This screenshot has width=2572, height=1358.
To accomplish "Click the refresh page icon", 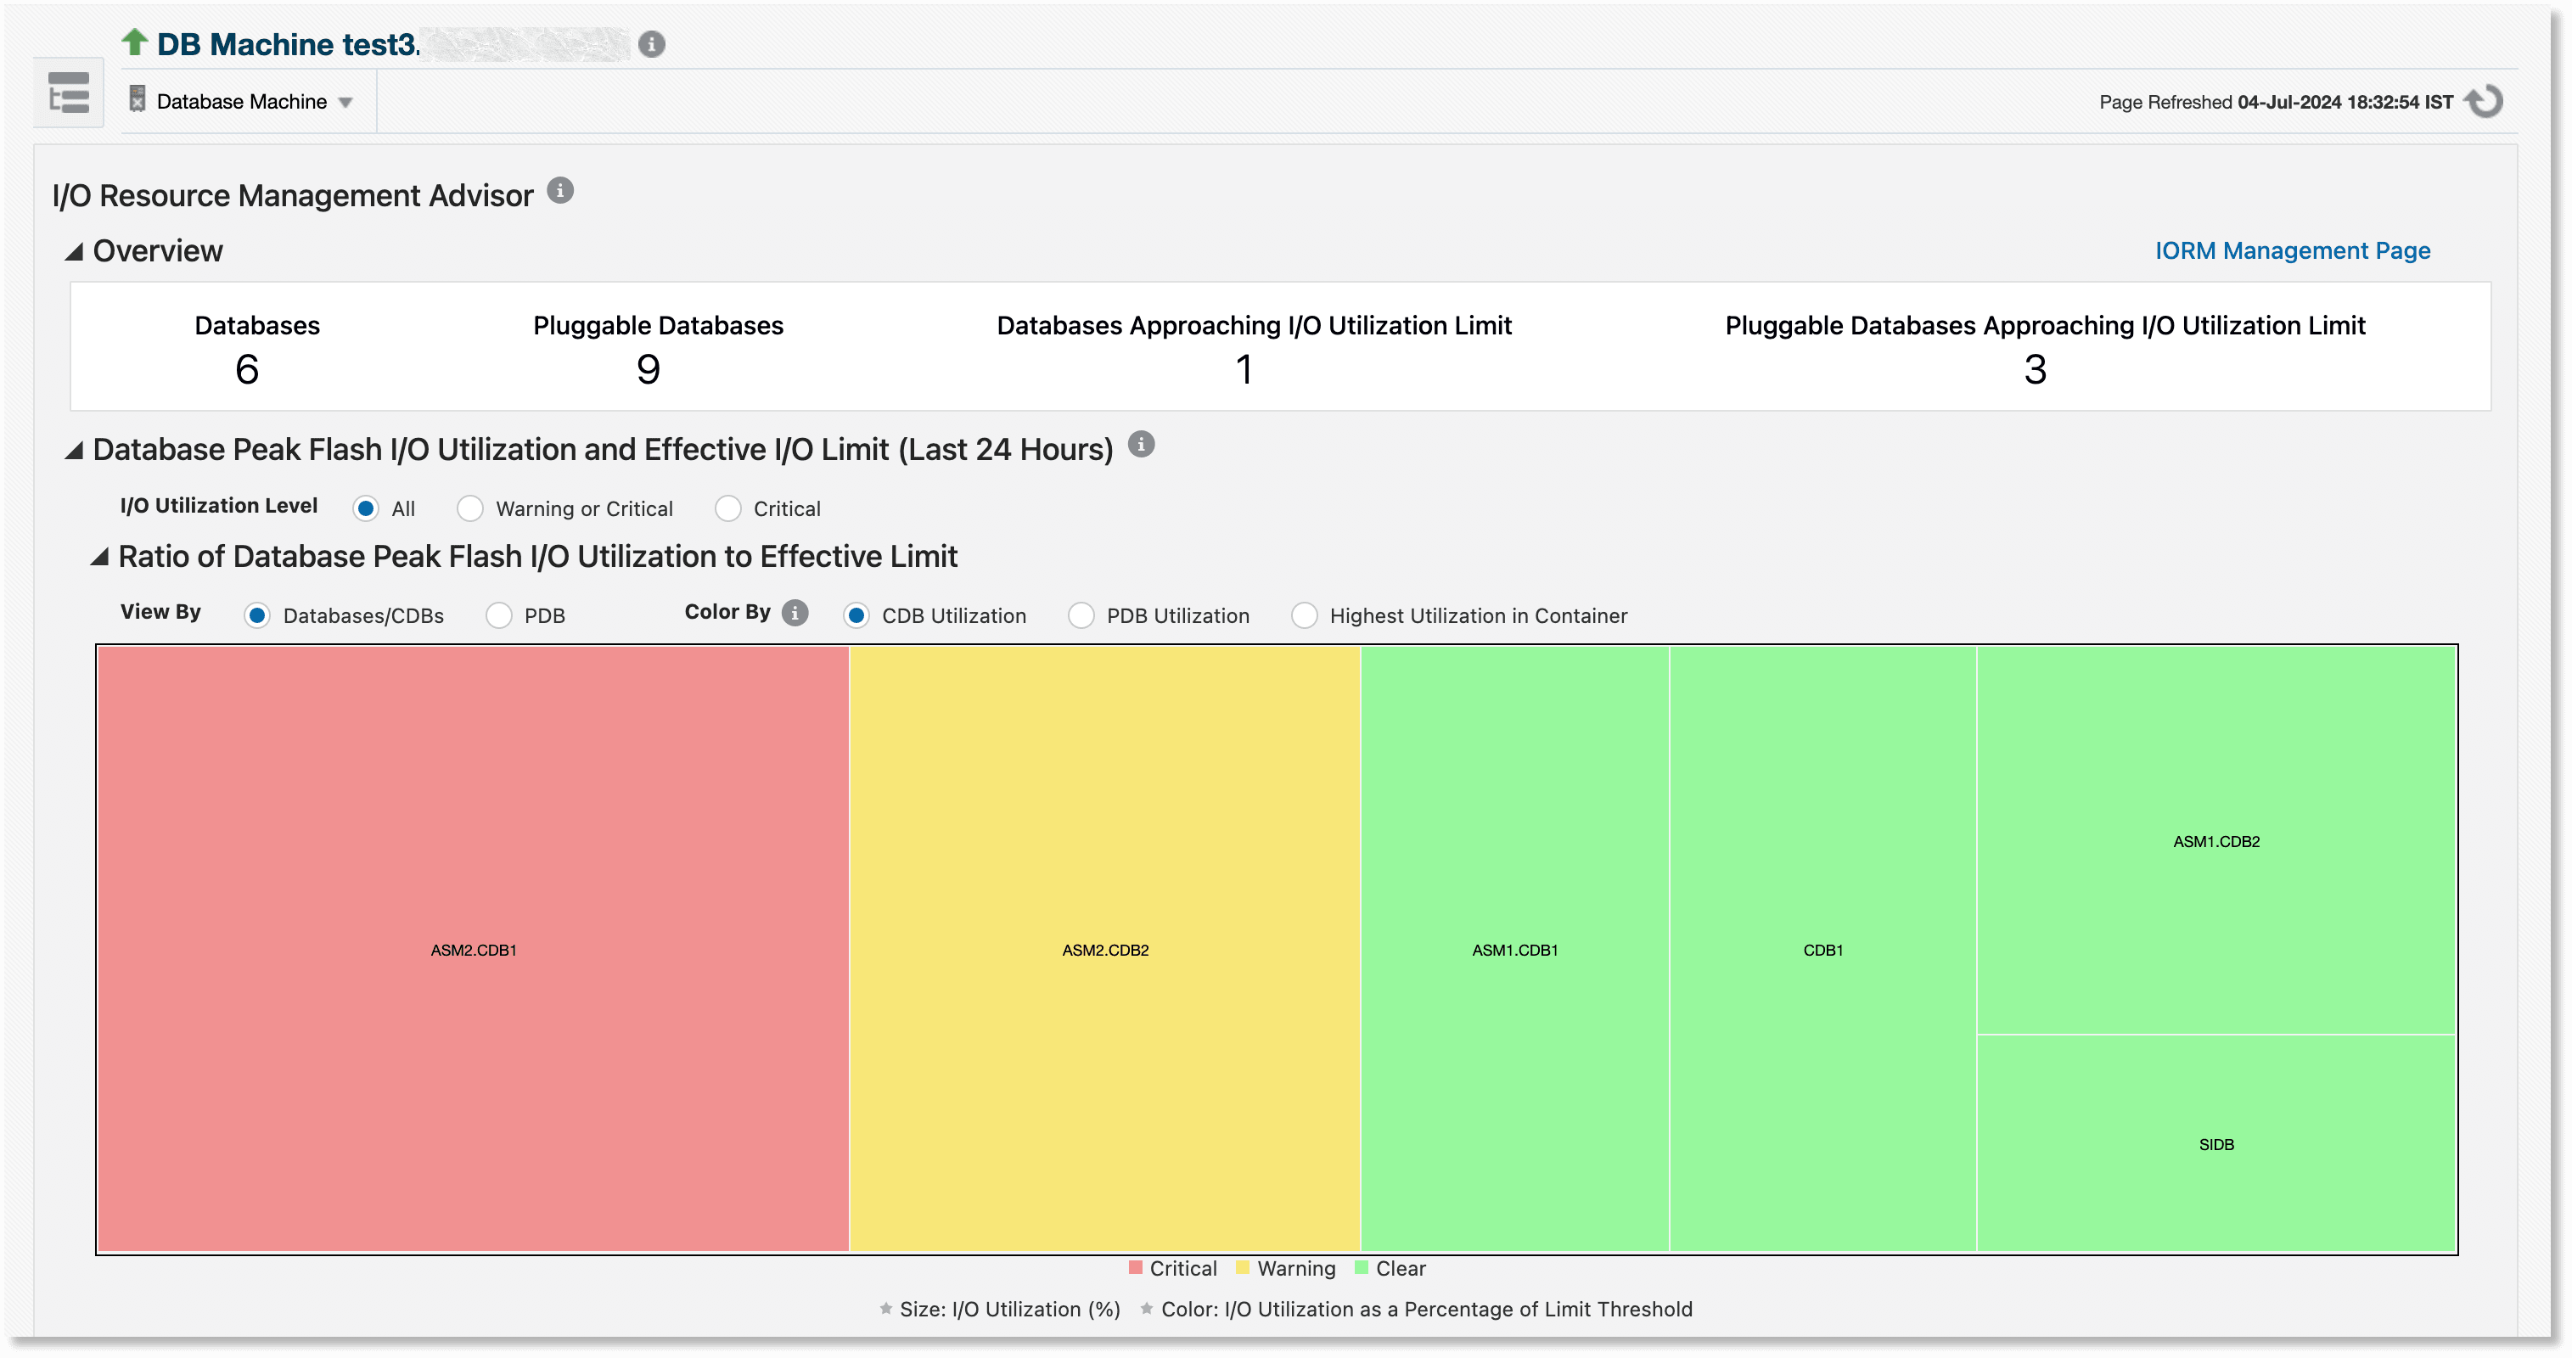I will pyautogui.click(x=2483, y=102).
